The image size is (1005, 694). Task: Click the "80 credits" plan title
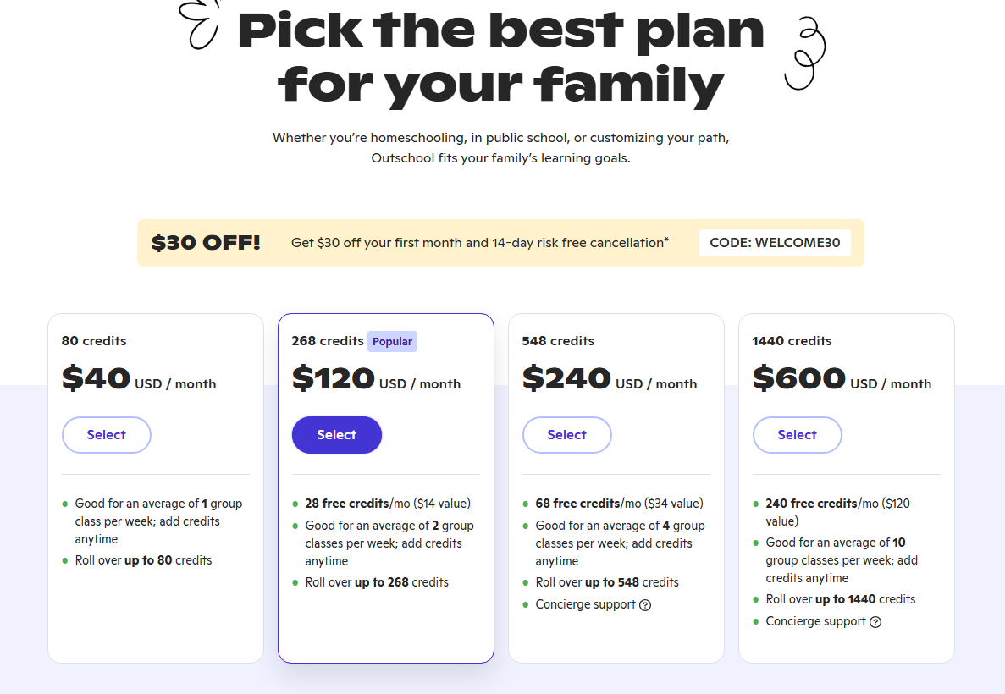[94, 341]
